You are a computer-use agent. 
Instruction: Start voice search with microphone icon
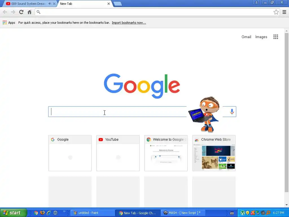click(232, 112)
